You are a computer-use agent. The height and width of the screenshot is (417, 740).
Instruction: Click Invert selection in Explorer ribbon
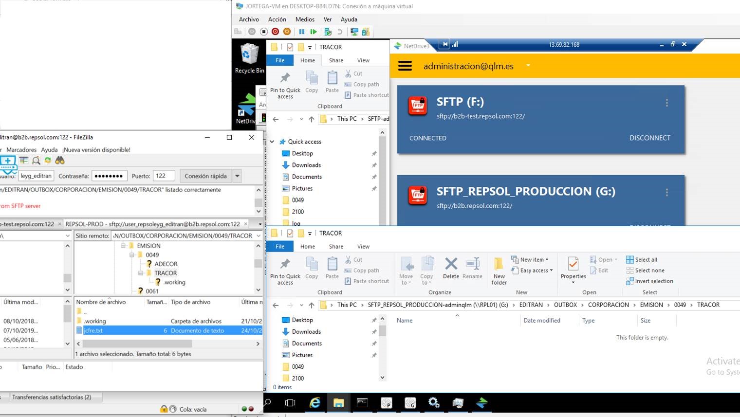tap(649, 281)
